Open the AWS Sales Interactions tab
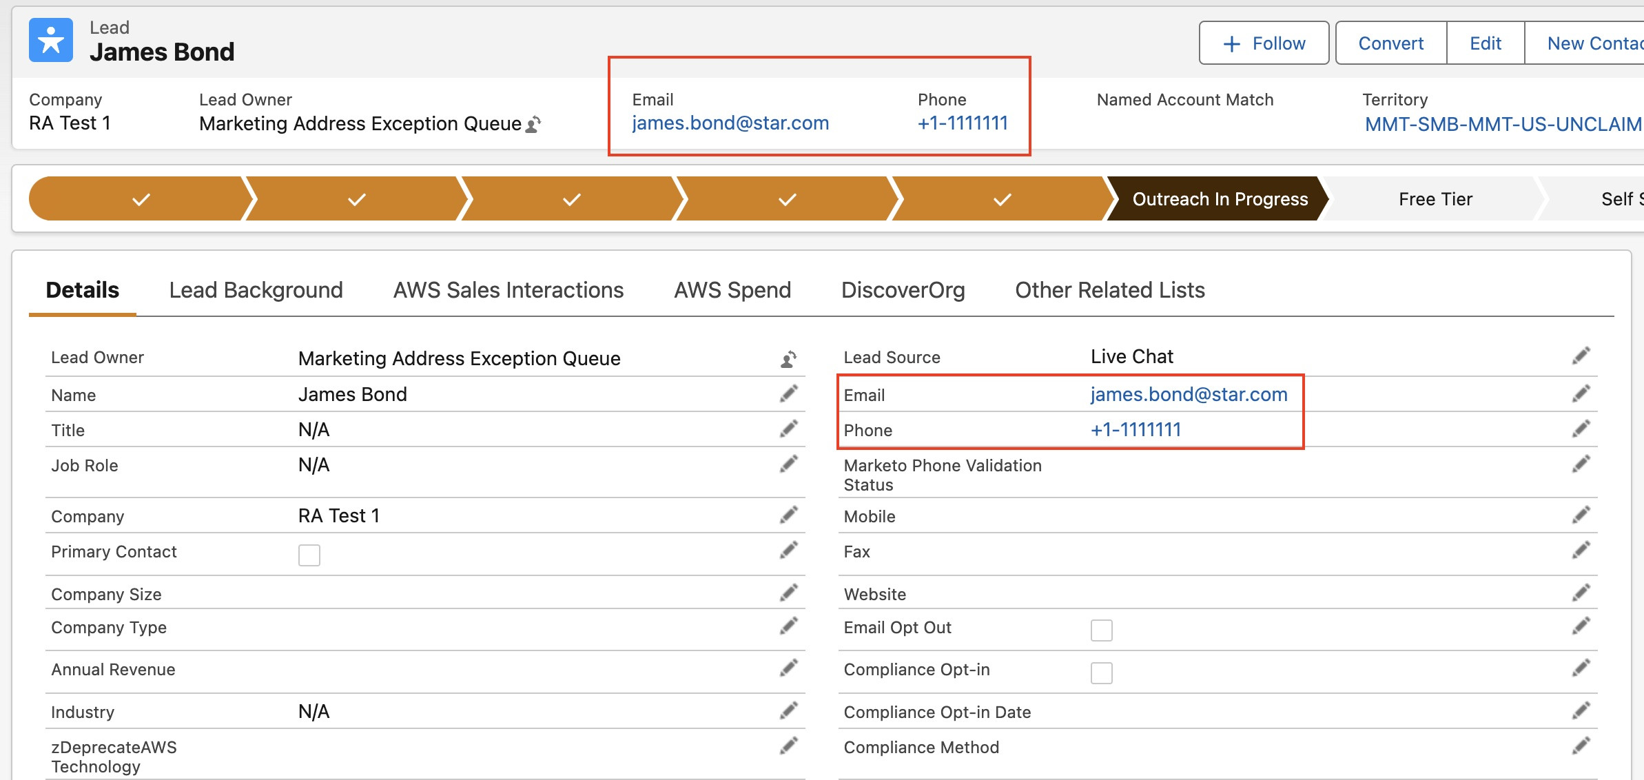Viewport: 1644px width, 780px height. [508, 290]
